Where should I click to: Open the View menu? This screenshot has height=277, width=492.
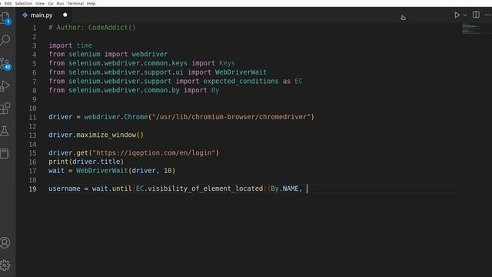40,3
